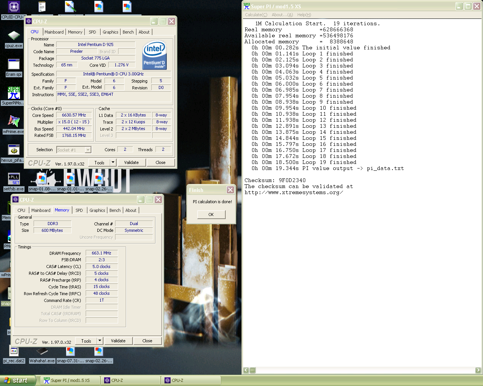The width and height of the screenshot is (483, 386).
Task: Click the Intel Pentium D logo
Action: [x=155, y=55]
